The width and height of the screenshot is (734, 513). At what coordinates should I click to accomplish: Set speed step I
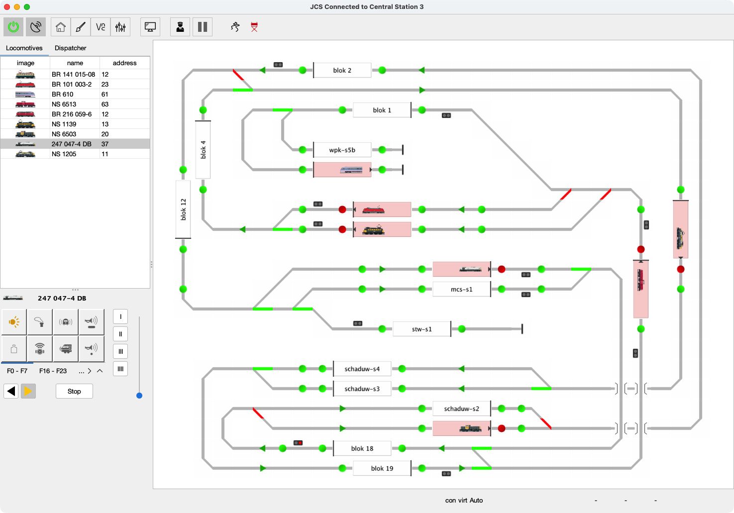tap(120, 317)
